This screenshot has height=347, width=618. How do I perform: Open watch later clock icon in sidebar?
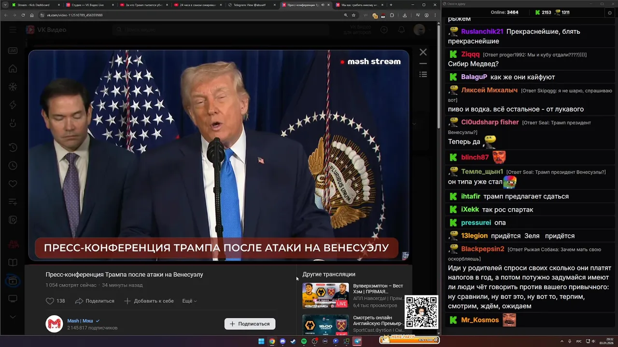pos(13,166)
